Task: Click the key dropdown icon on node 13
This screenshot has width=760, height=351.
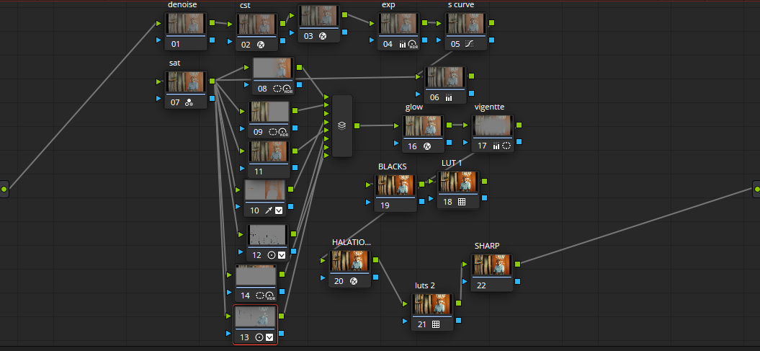Action: pyautogui.click(x=269, y=337)
